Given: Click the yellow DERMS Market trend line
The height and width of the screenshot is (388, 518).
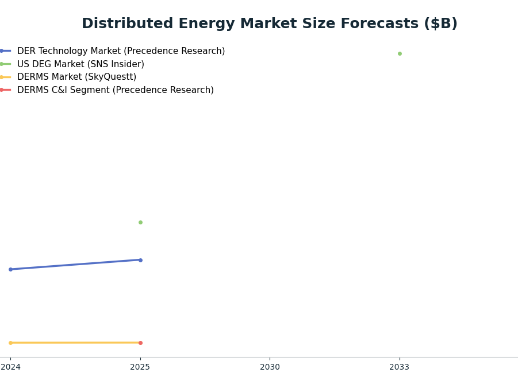Looking at the screenshot, I should click(x=75, y=343).
